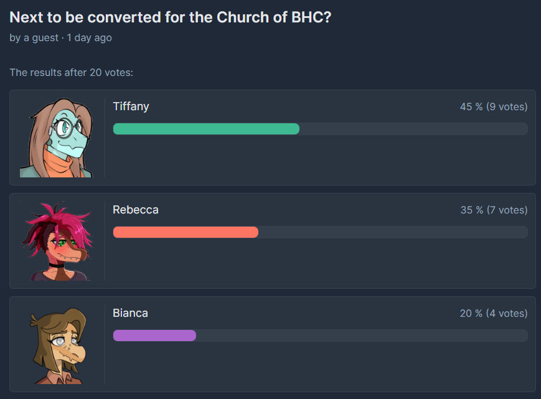Viewport: 541px width, 399px height.
Task: Click the 'by a guest' author text
Action: pyautogui.click(x=34, y=37)
